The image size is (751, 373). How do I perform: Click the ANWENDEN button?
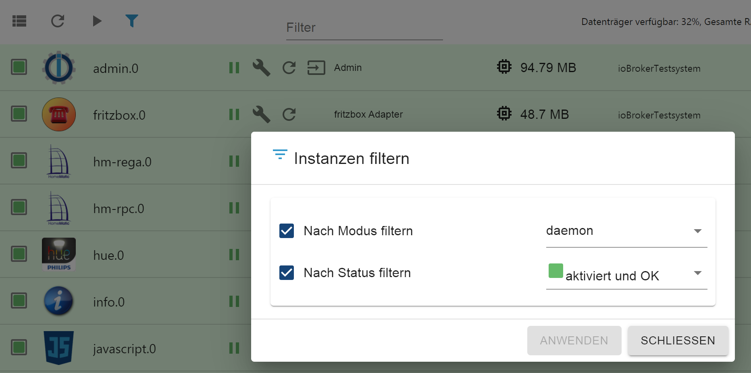click(x=574, y=340)
